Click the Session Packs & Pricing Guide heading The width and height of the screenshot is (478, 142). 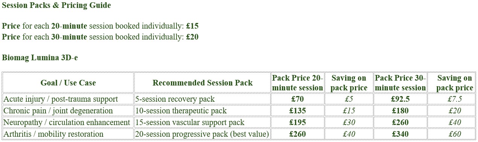coord(56,6)
